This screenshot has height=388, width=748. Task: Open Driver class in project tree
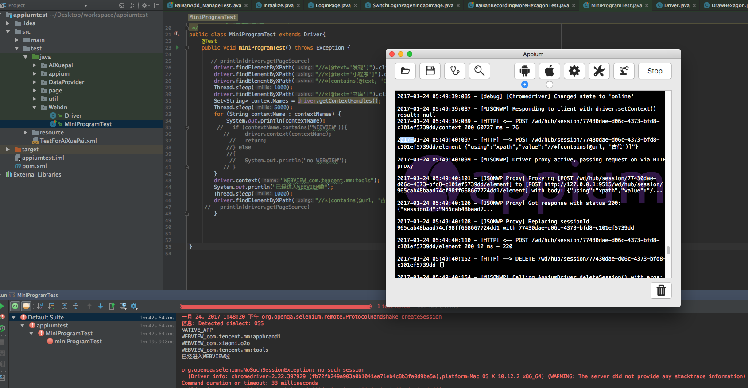pyautogui.click(x=73, y=115)
